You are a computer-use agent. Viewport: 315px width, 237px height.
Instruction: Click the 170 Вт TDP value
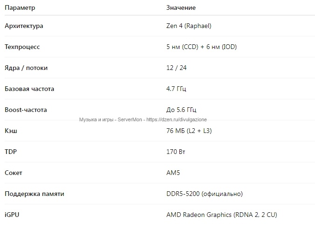click(176, 152)
